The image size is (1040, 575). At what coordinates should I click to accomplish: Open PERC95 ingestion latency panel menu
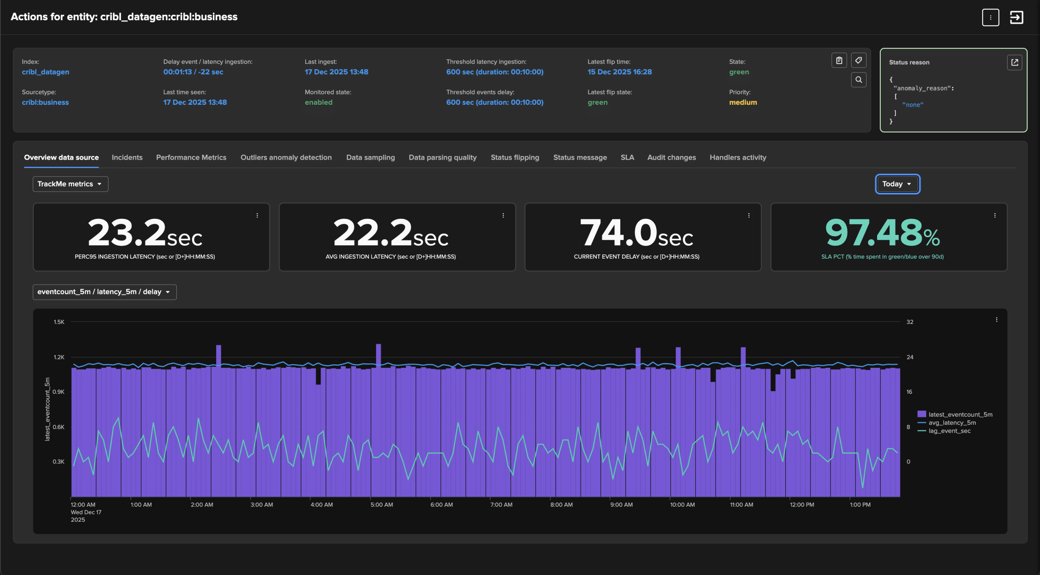click(x=257, y=216)
